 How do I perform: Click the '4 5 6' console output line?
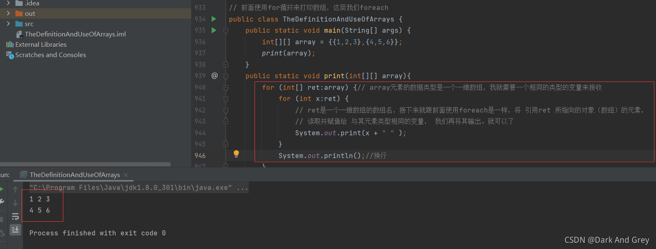[40, 211]
